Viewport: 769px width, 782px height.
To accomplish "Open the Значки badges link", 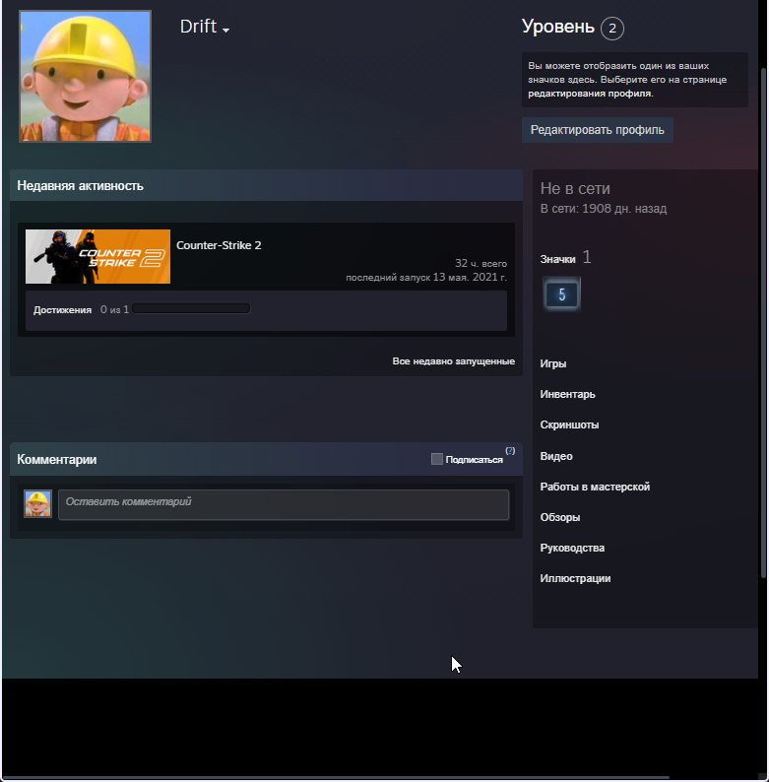I will (x=557, y=259).
